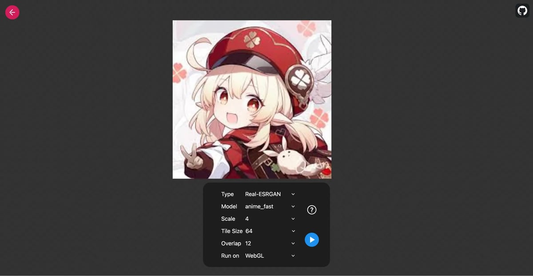This screenshot has width=533, height=276.
Task: Open the GitHub repository link icon
Action: 522,11
